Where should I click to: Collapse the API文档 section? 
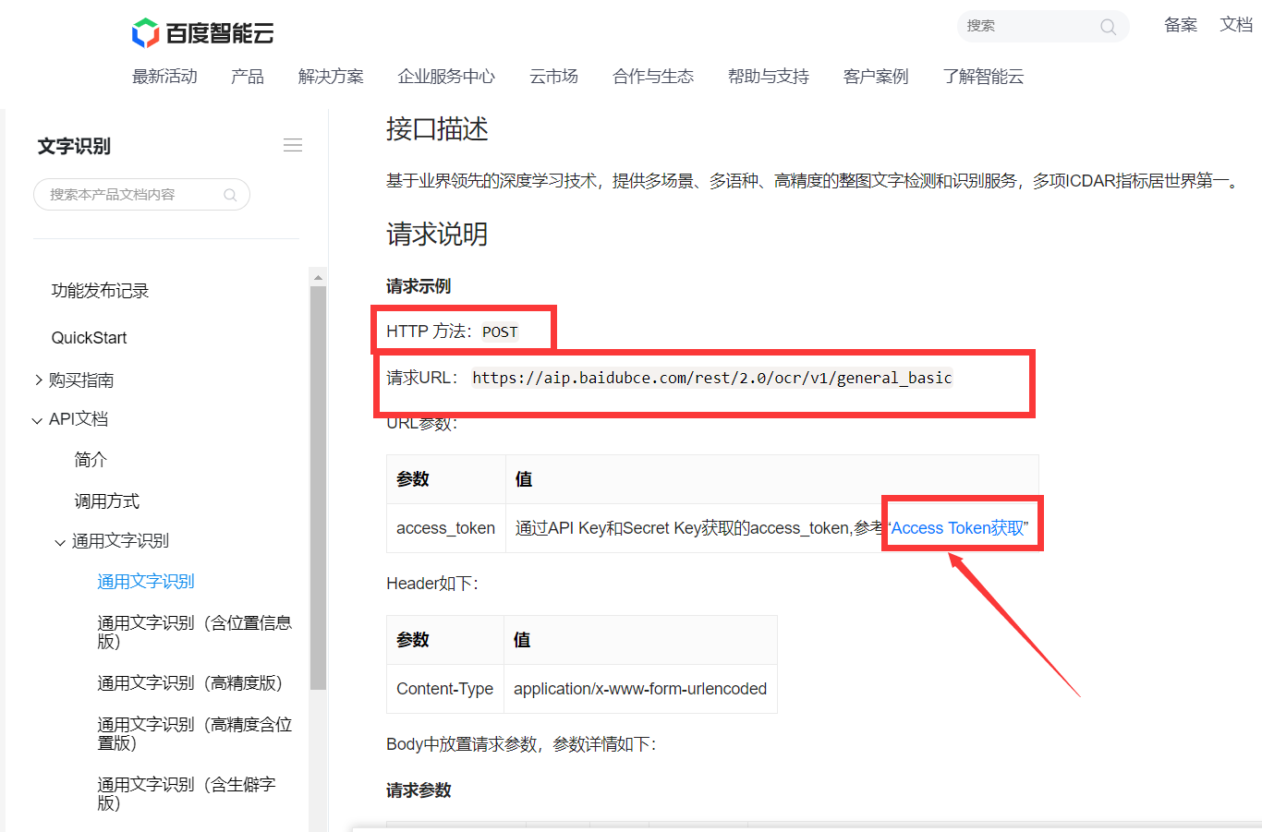tap(38, 420)
